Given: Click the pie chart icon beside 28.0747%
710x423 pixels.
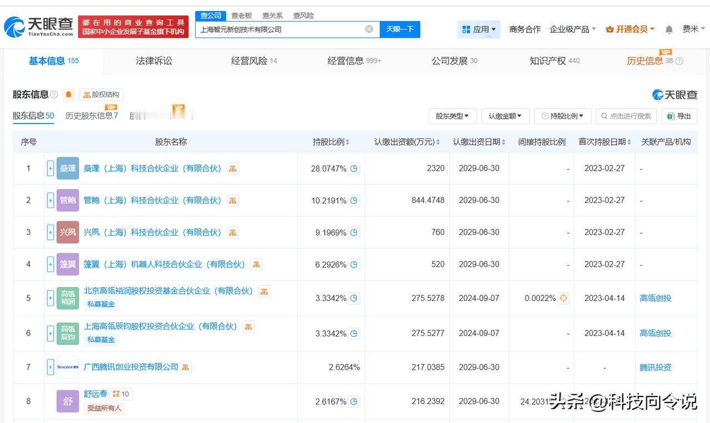Looking at the screenshot, I should point(354,169).
